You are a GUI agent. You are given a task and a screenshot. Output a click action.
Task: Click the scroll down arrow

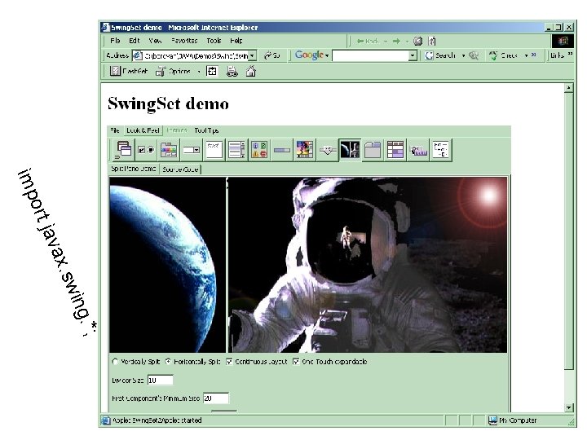point(569,407)
